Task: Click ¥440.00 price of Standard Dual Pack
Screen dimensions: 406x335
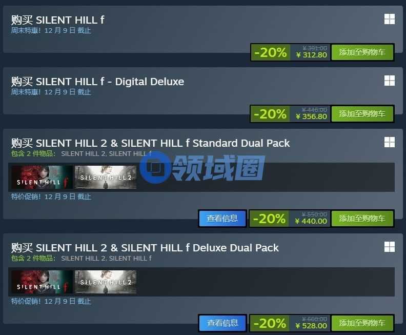Action: click(x=311, y=221)
